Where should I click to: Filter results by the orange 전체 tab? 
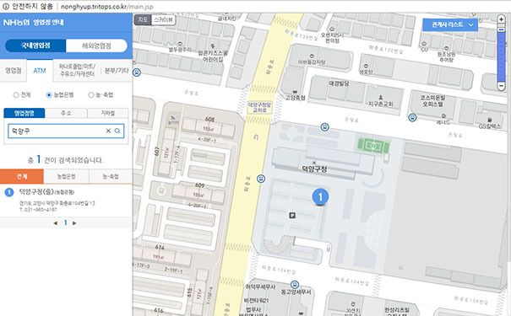[22, 176]
